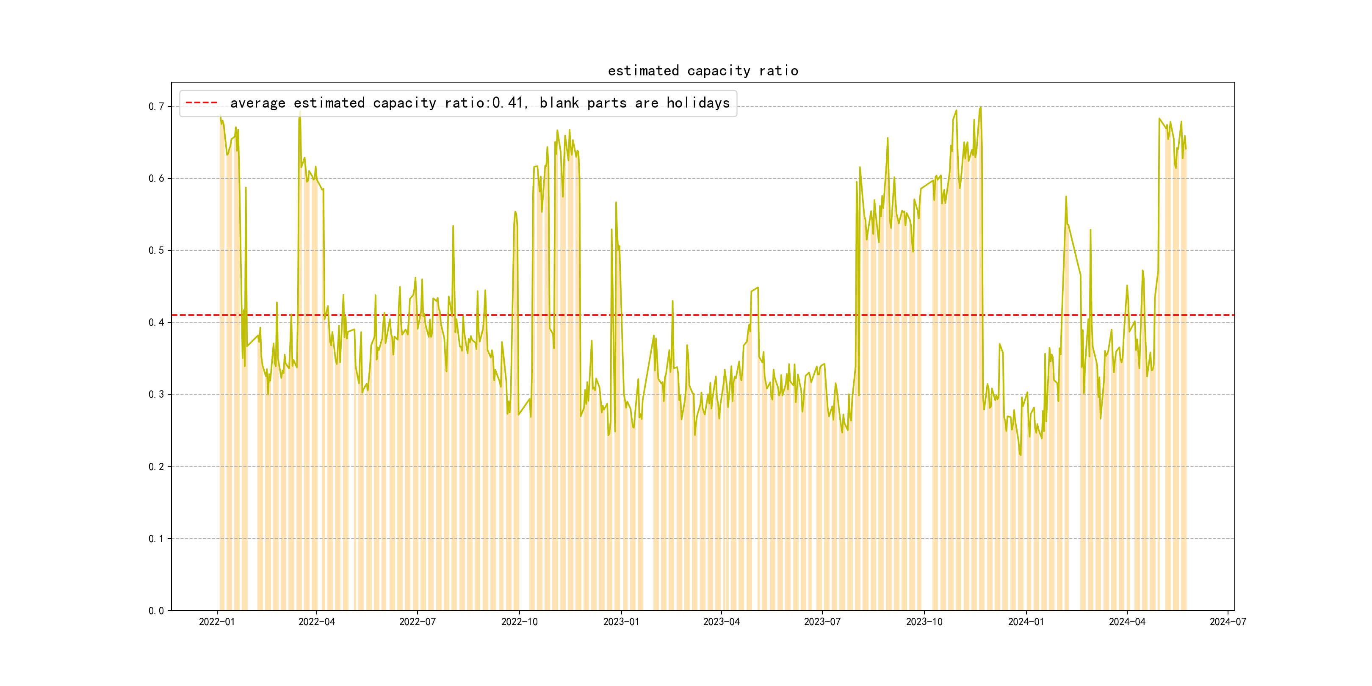Click the 2023-10 x-axis label
The height and width of the screenshot is (686, 1372).
(924, 622)
